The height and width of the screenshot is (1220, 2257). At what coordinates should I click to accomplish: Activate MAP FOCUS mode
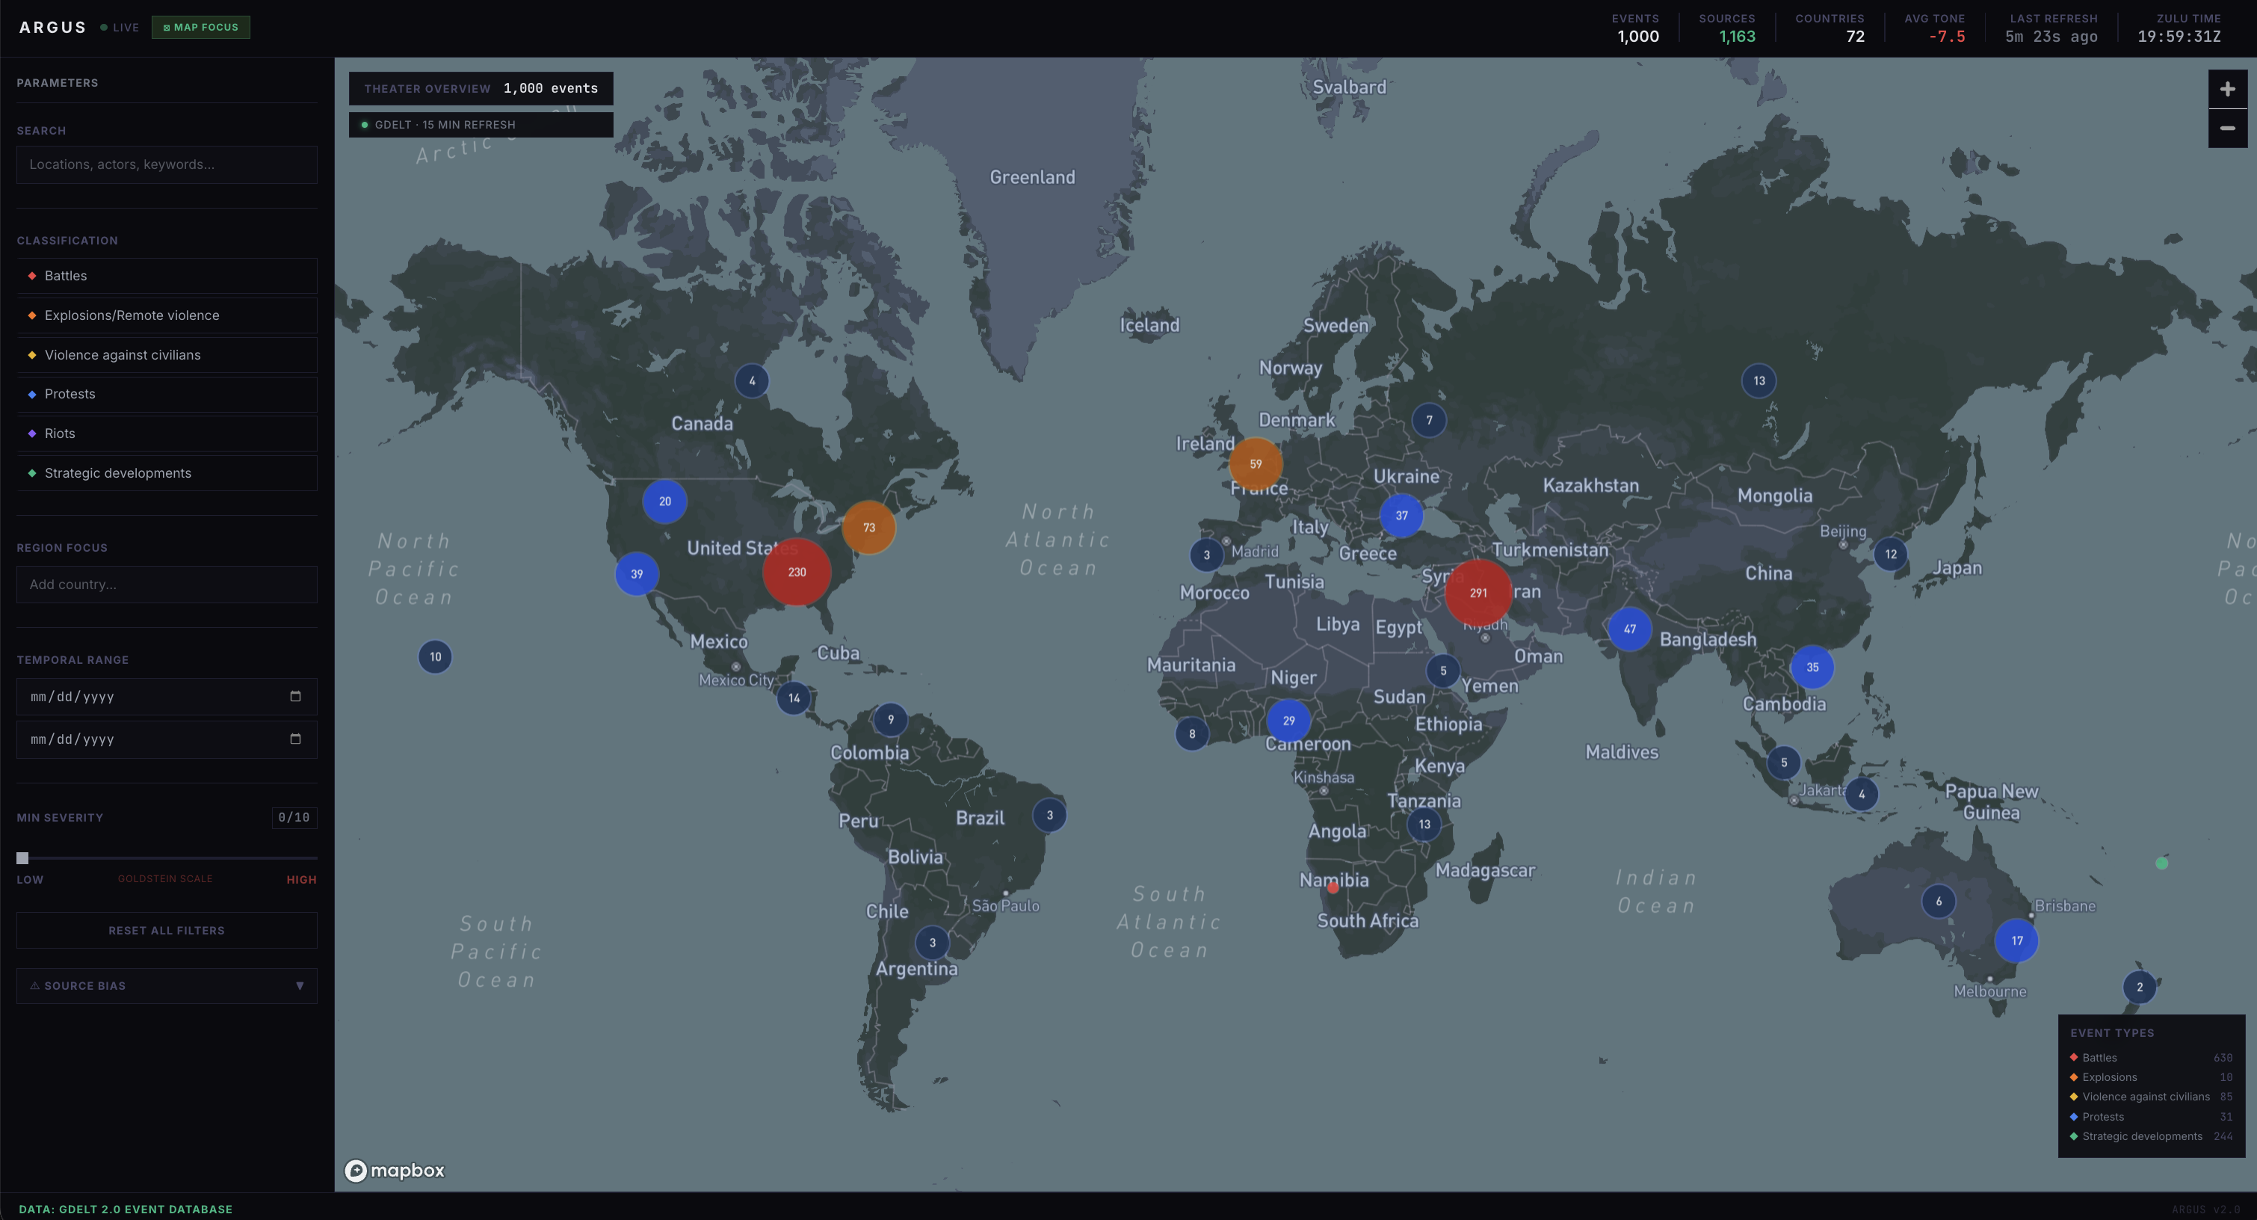coord(200,27)
